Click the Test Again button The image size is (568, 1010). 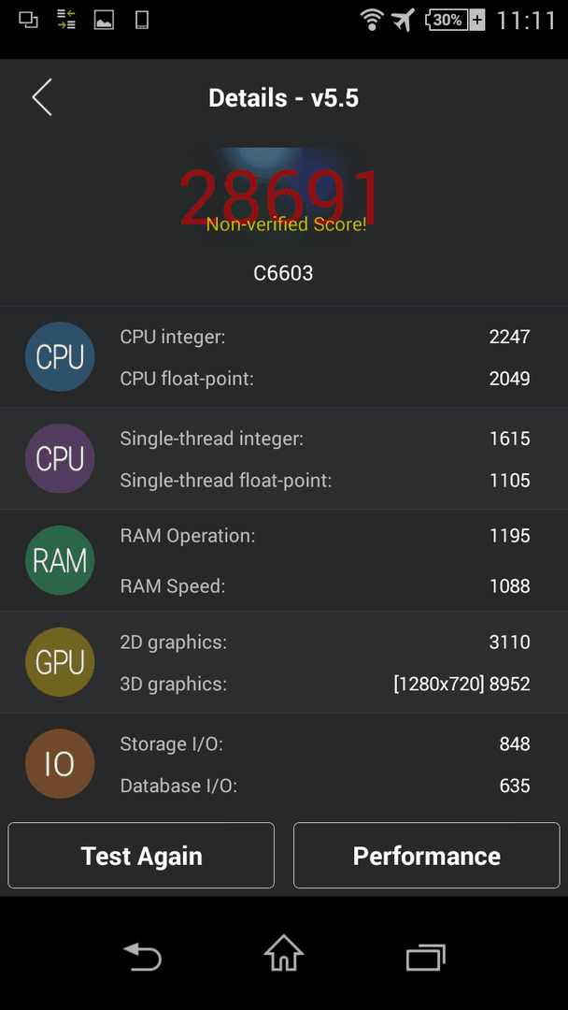point(141,856)
